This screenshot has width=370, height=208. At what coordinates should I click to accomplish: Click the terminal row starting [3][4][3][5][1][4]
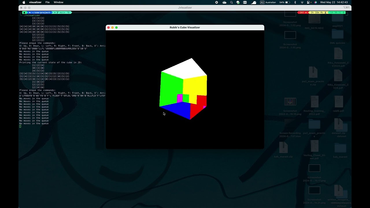44,74
